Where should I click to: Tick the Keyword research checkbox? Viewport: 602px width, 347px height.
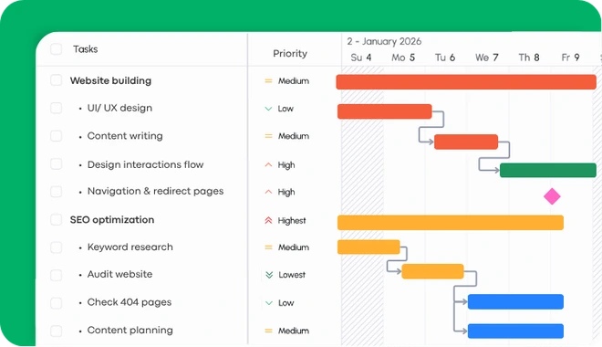(x=56, y=247)
